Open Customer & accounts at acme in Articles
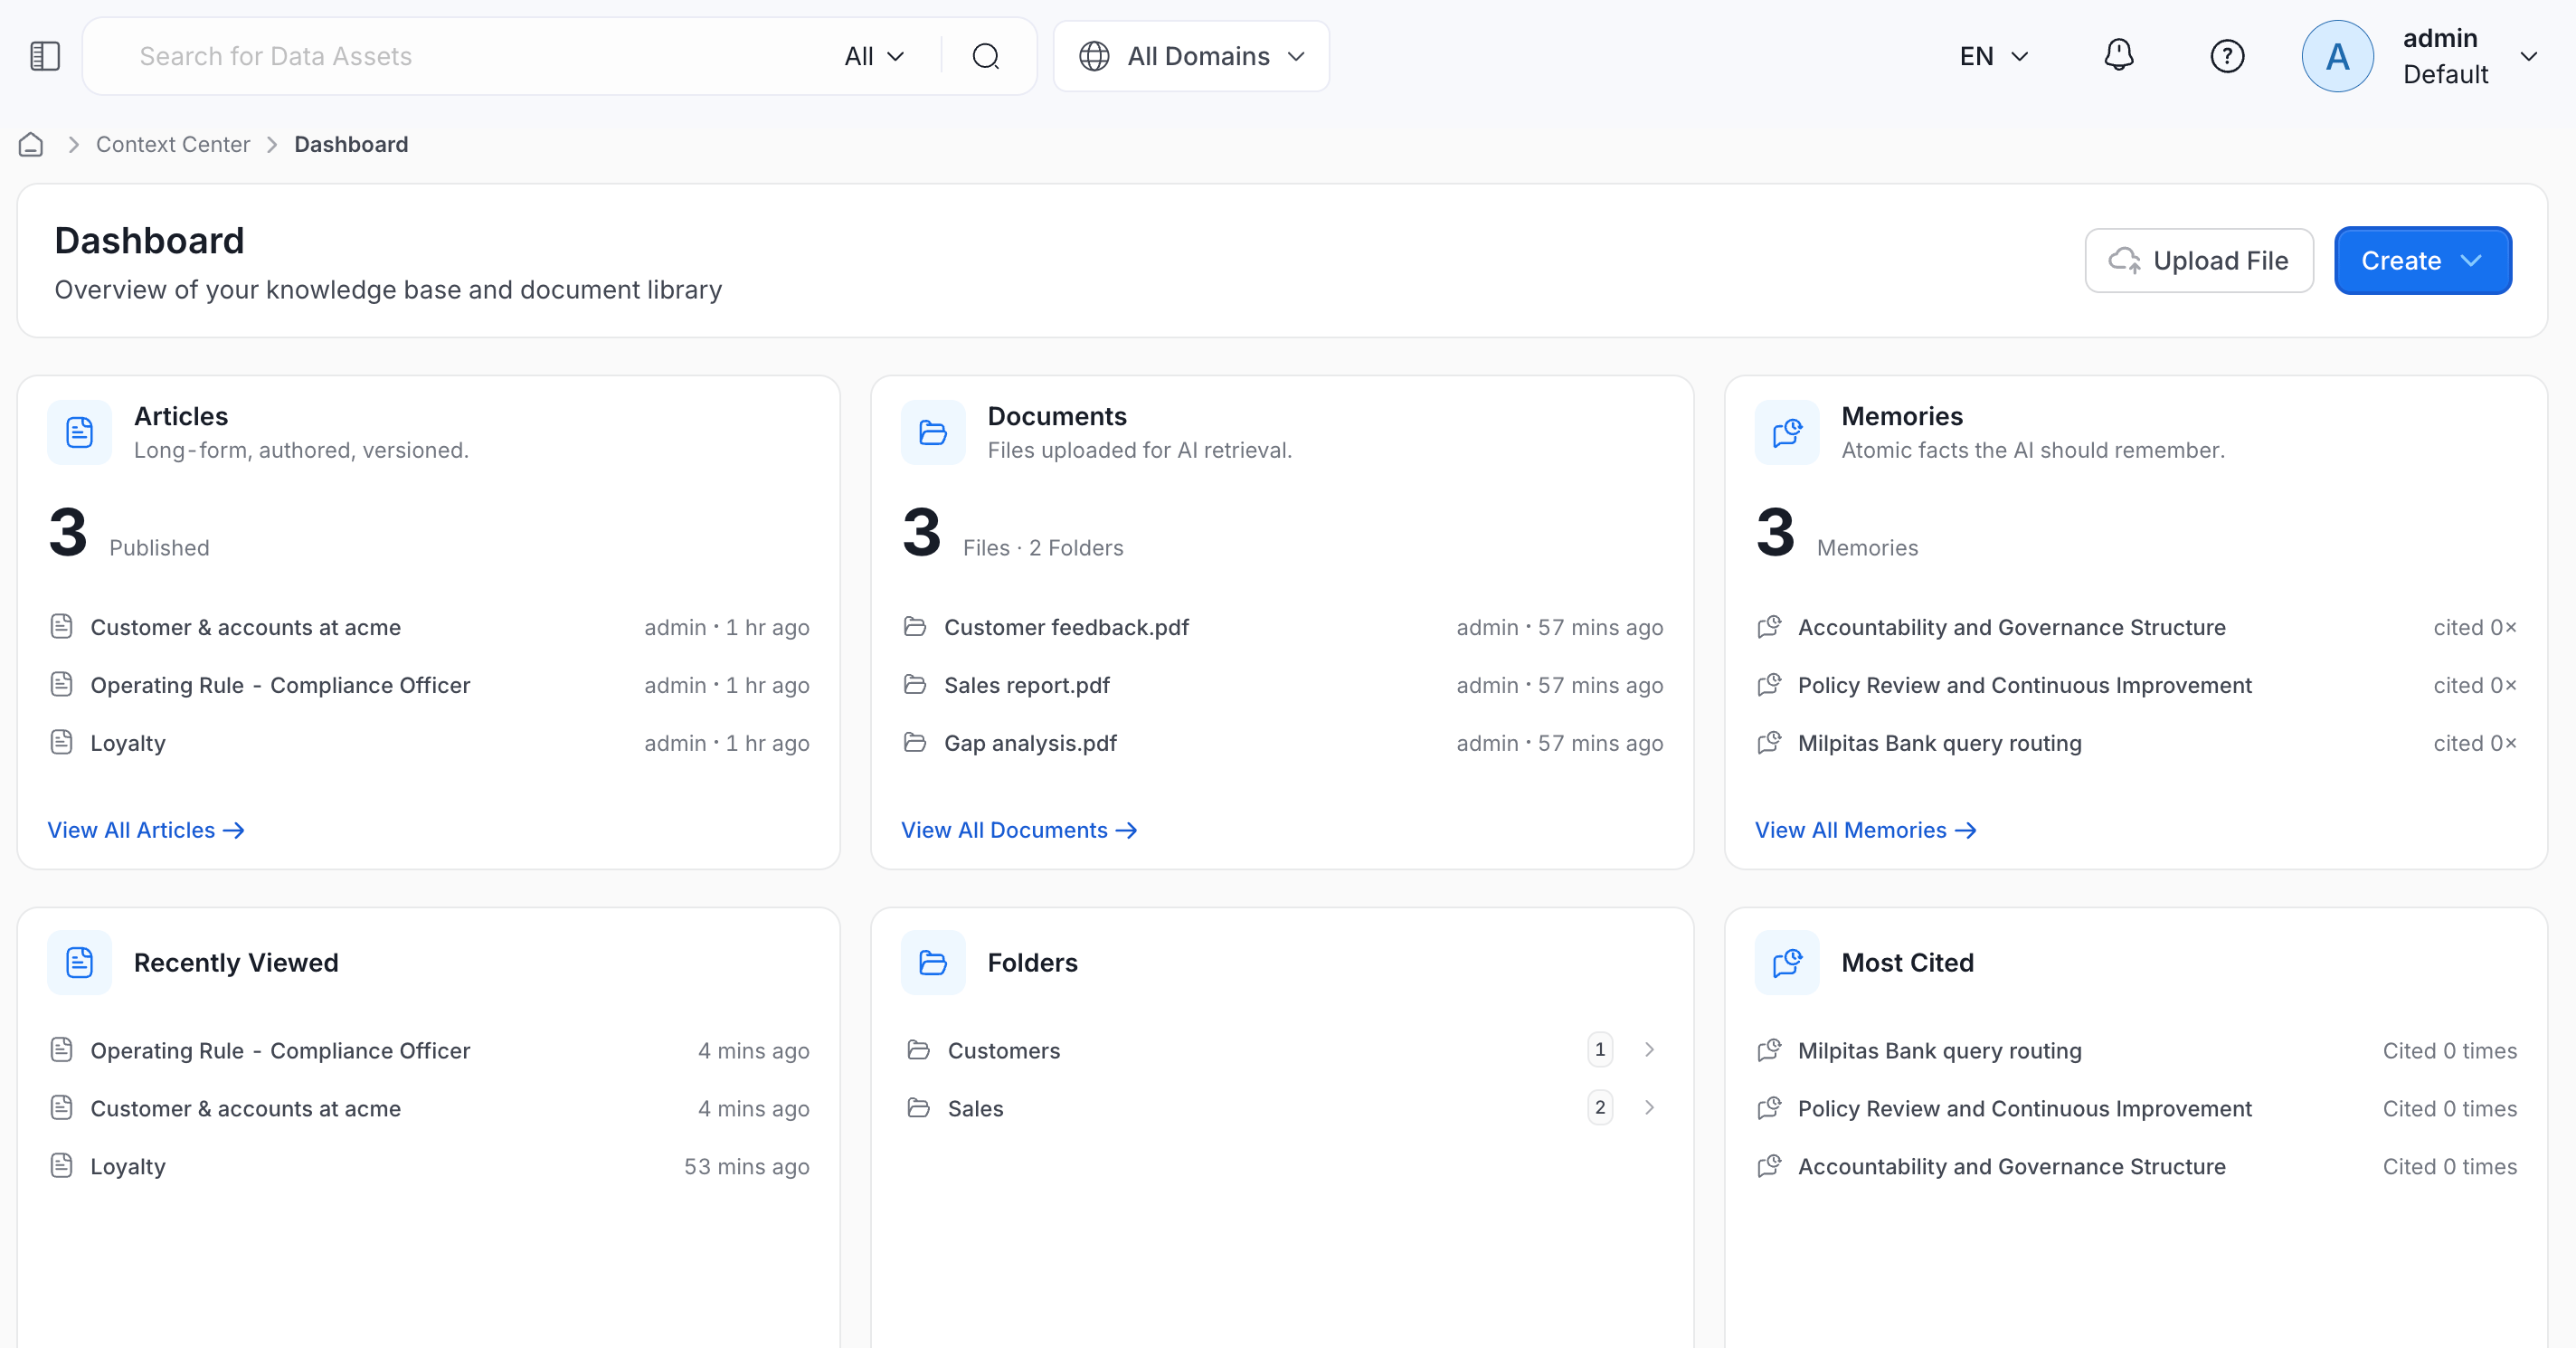 pos(246,627)
